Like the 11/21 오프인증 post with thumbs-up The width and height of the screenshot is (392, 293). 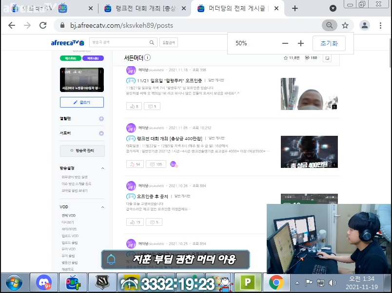(x=133, y=106)
